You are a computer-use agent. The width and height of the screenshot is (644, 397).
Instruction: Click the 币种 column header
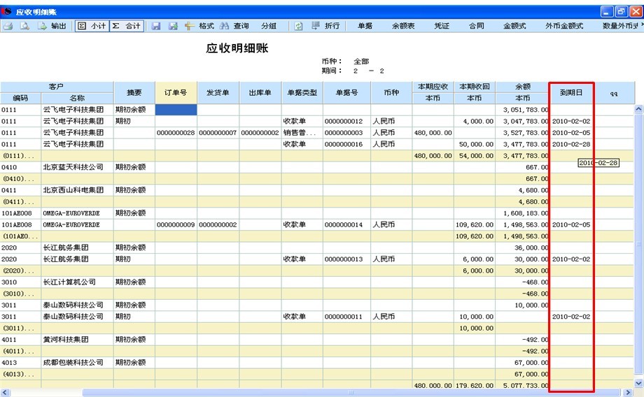point(391,93)
